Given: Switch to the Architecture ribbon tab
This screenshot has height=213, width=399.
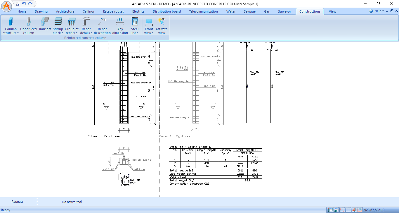Looking at the screenshot, I should (x=65, y=11).
